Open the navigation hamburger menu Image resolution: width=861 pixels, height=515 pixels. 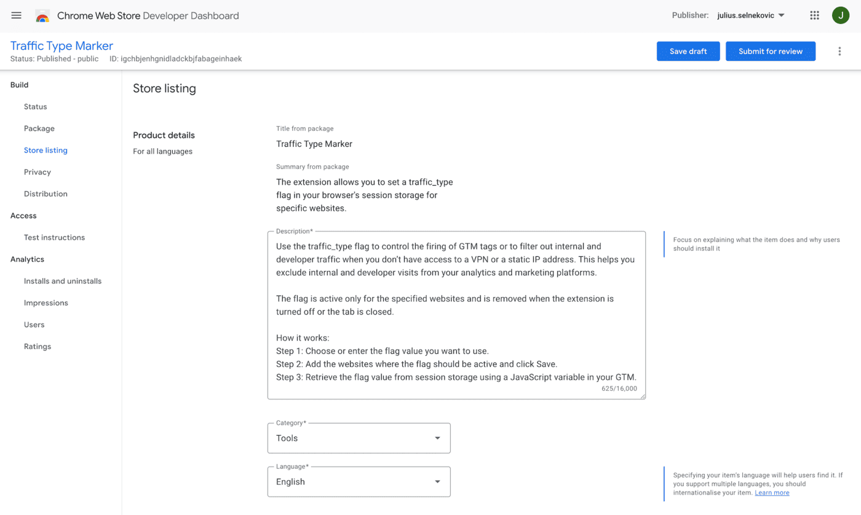[x=16, y=15]
